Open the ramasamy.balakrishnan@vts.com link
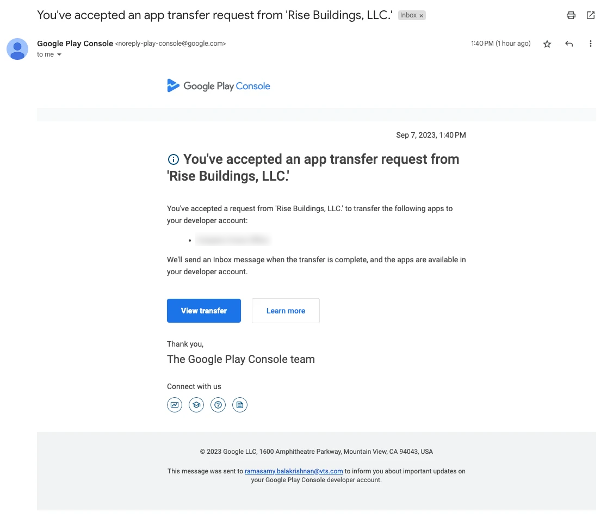The image size is (607, 524). click(293, 471)
